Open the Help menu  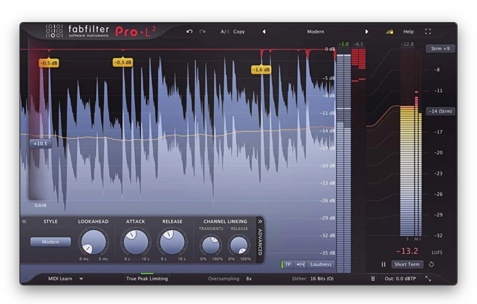pyautogui.click(x=408, y=31)
